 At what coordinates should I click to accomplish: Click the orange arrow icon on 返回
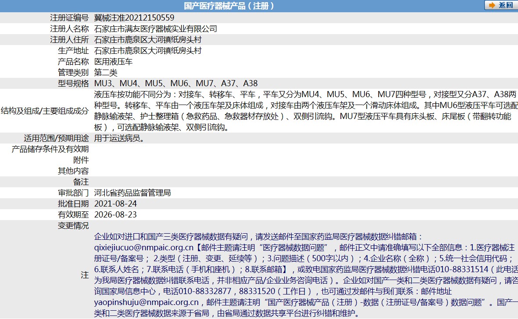pos(492,5)
